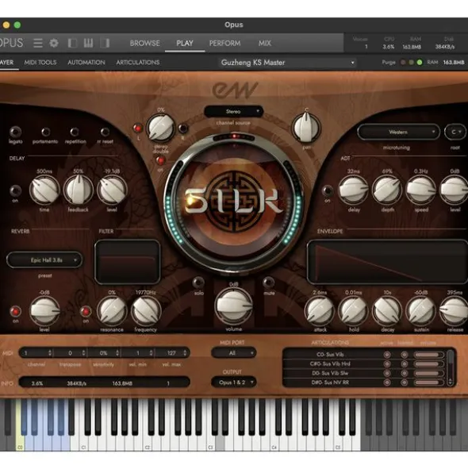Viewport: 468px width, 469px height.
Task: Click the EW logo
Action: [235, 90]
